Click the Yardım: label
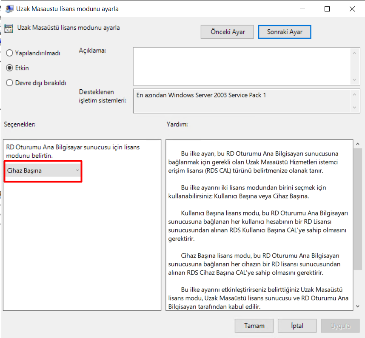 [x=177, y=125]
